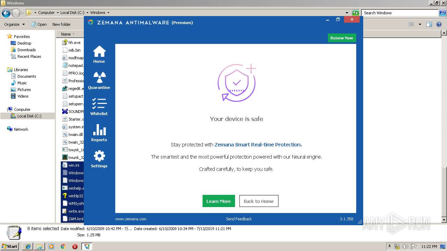Open the Whitelist section
Screen dimensions: 447x251
click(99, 107)
